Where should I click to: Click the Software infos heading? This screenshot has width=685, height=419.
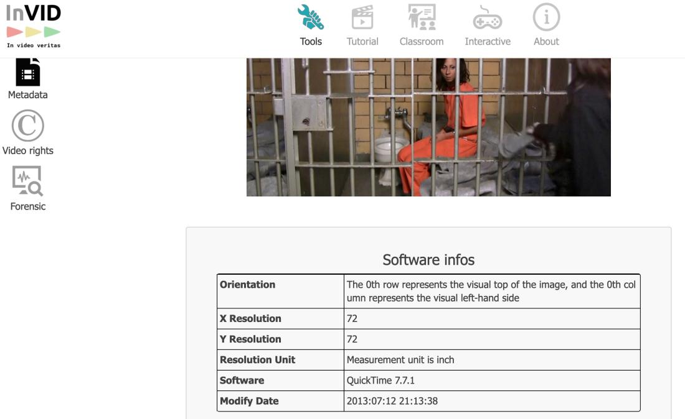click(428, 260)
